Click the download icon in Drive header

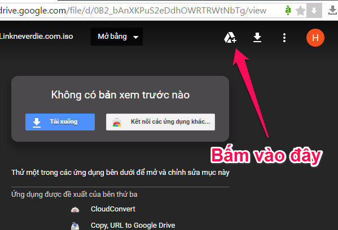(x=257, y=38)
